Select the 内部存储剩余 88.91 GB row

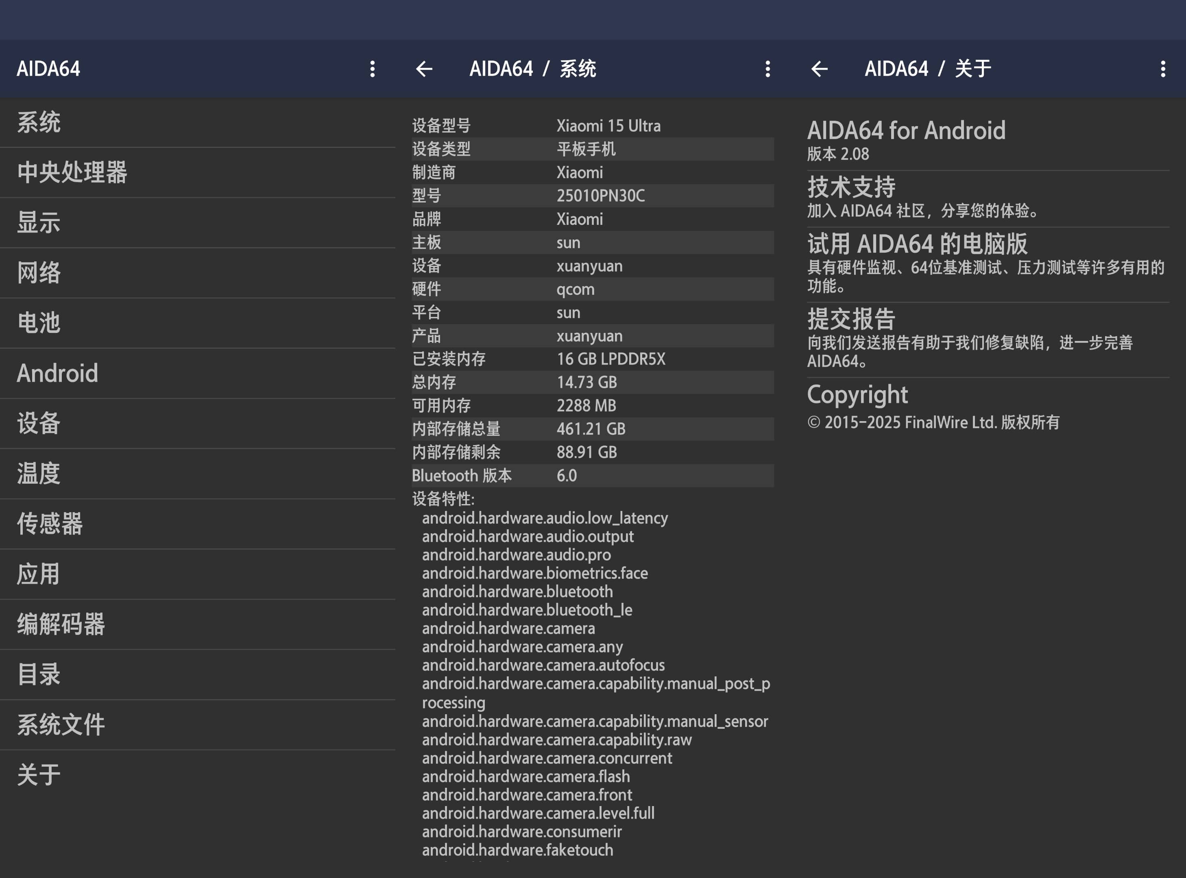593,452
